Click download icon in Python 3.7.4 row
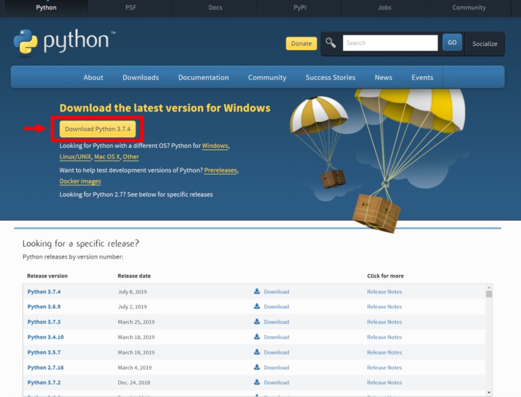Image resolution: width=521 pixels, height=397 pixels. click(257, 291)
